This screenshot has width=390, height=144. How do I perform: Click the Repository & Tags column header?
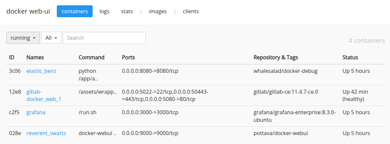[x=276, y=57]
